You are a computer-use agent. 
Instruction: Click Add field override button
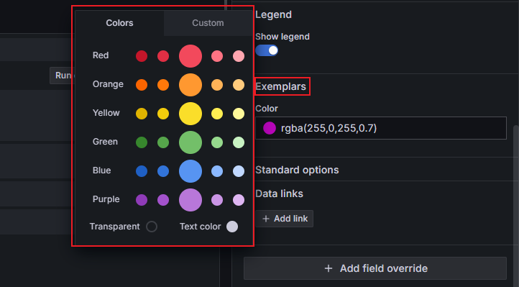[375, 268]
